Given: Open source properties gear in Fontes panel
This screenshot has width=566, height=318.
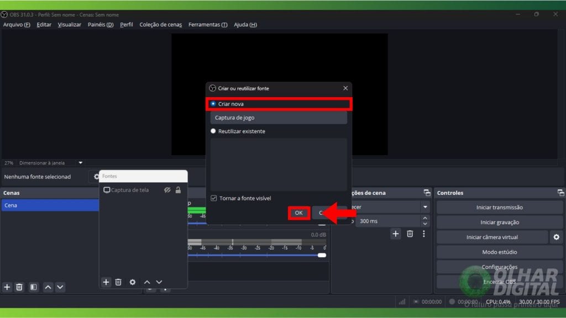Looking at the screenshot, I should pyautogui.click(x=133, y=282).
